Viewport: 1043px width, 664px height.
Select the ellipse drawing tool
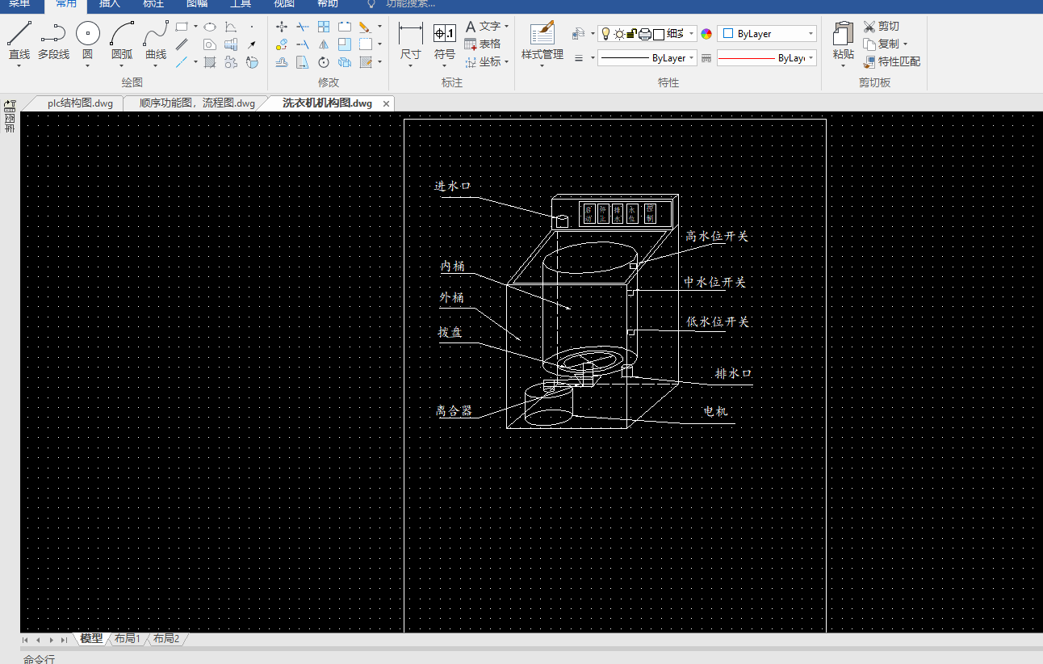(209, 27)
